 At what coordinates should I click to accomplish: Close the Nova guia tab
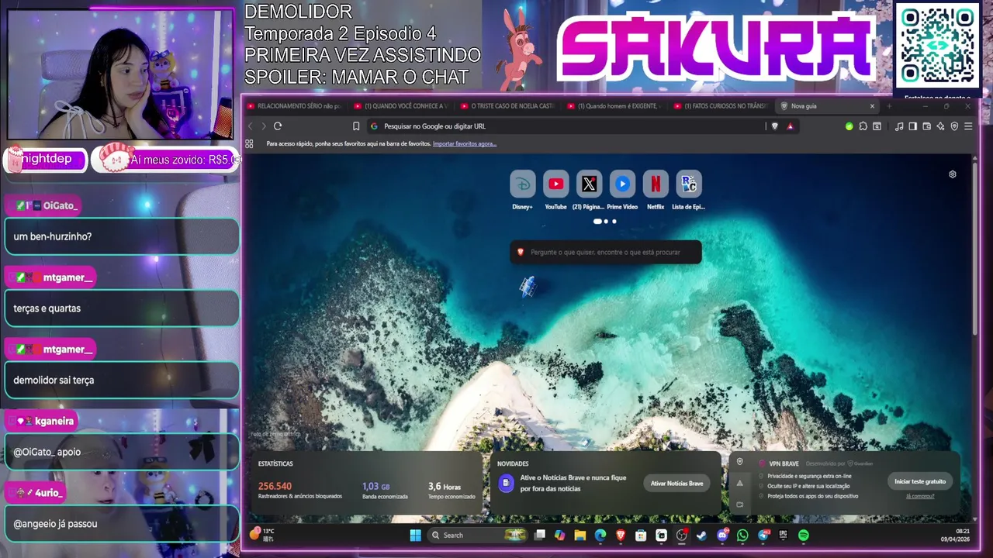(872, 106)
